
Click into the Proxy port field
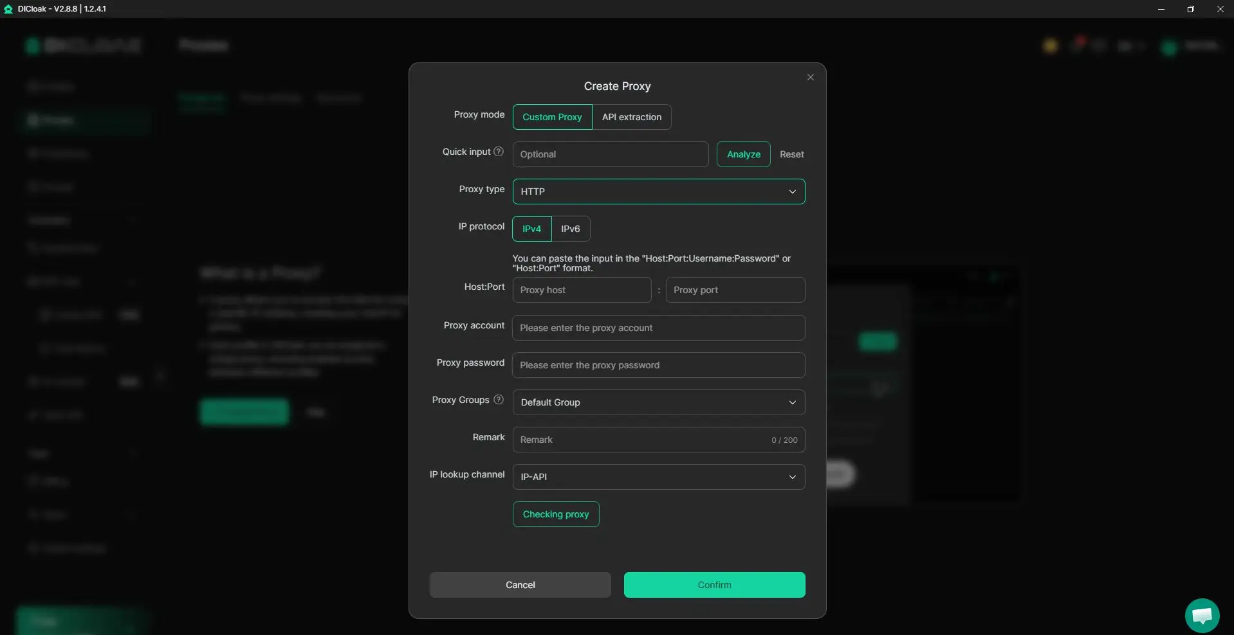(x=735, y=290)
